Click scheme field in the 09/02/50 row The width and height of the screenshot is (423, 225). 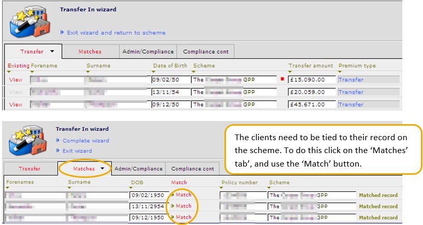[234, 80]
